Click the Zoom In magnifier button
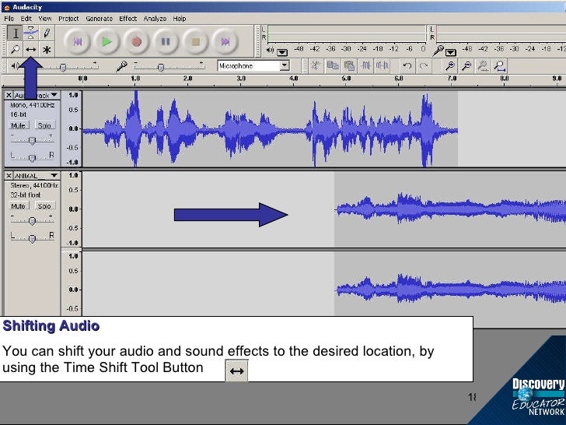The width and height of the screenshot is (566, 425). tap(450, 66)
